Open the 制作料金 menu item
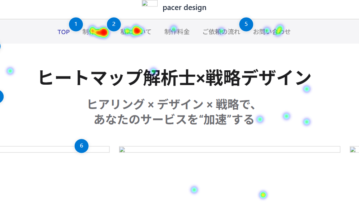Viewport: 359px width, 202px height. [x=177, y=32]
